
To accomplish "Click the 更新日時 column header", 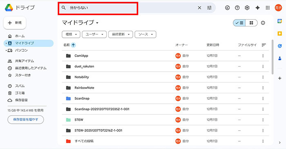I will 213,45.
